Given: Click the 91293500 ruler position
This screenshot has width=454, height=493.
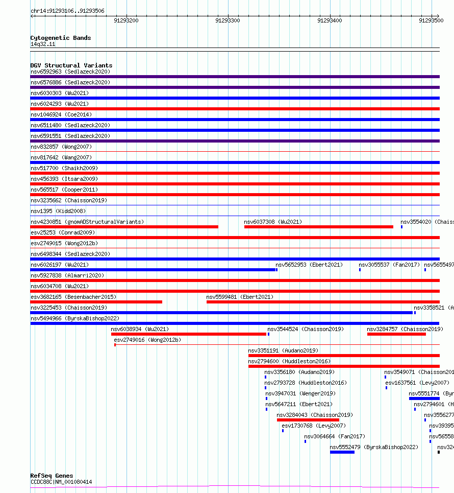Looking at the screenshot, I should (431, 20).
